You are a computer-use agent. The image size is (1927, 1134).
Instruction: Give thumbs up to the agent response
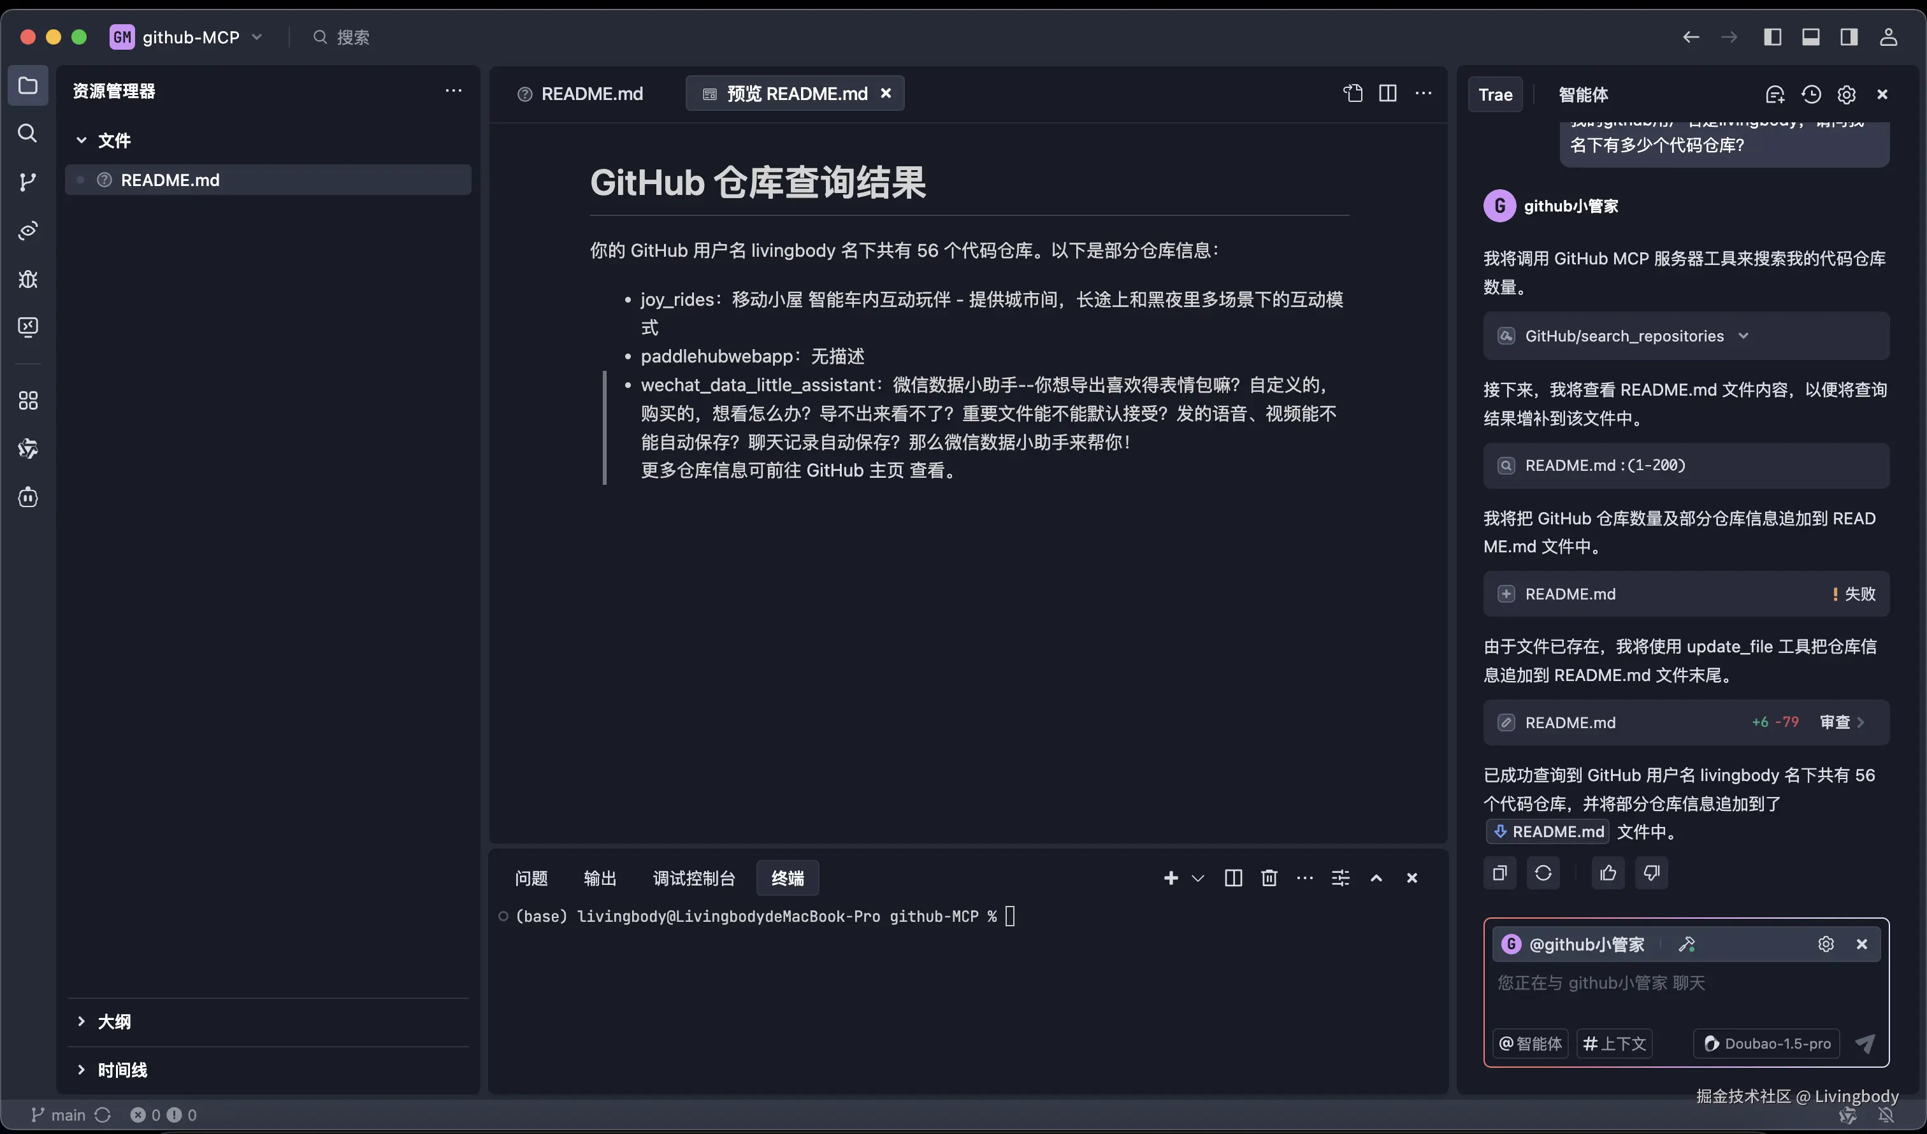[1607, 873]
